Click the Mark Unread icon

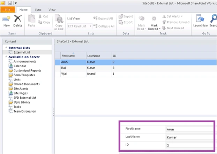click(x=154, y=19)
